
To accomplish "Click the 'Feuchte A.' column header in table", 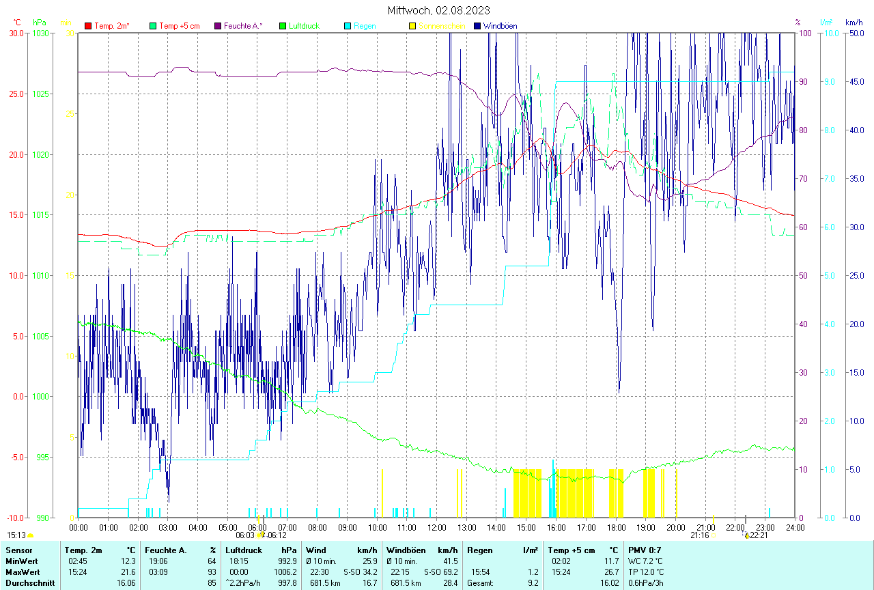I will tap(166, 550).
